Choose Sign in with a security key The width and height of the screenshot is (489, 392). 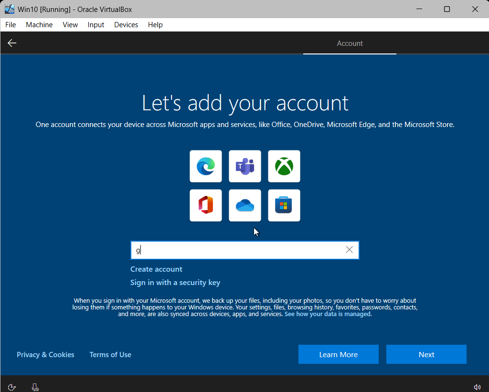[175, 283]
